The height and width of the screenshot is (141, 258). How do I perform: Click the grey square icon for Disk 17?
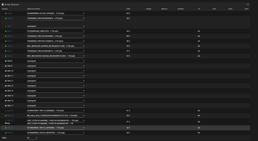pyautogui.click(x=6, y=106)
